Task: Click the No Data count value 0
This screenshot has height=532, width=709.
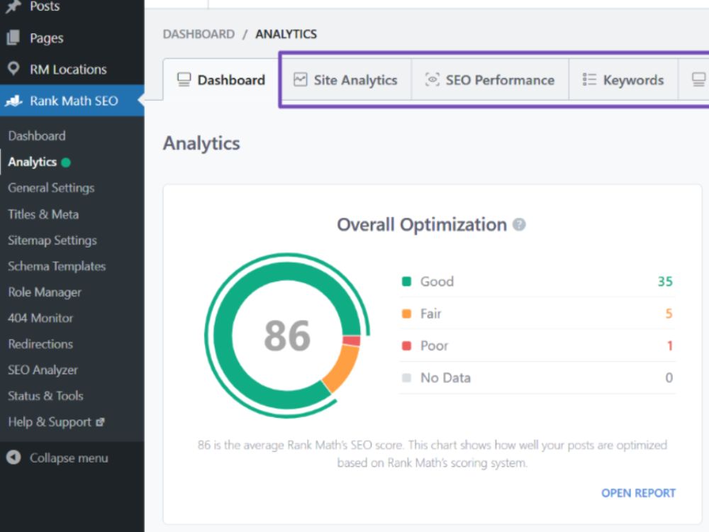Action: coord(669,378)
